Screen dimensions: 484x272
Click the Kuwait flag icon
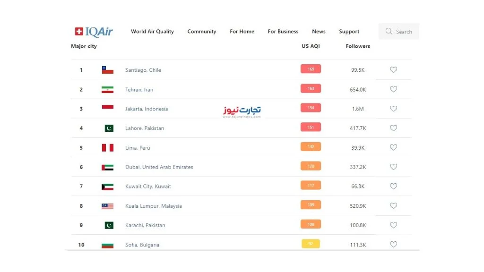click(107, 187)
